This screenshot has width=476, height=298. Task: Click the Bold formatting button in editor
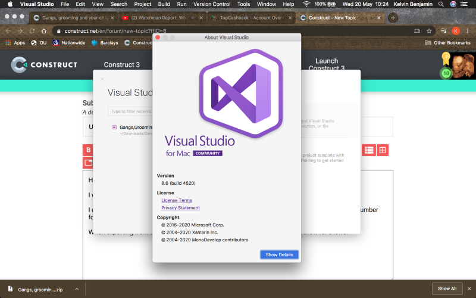tap(88, 150)
